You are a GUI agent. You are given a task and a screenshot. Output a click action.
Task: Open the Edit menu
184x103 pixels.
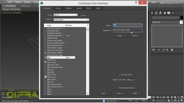tap(10, 2)
